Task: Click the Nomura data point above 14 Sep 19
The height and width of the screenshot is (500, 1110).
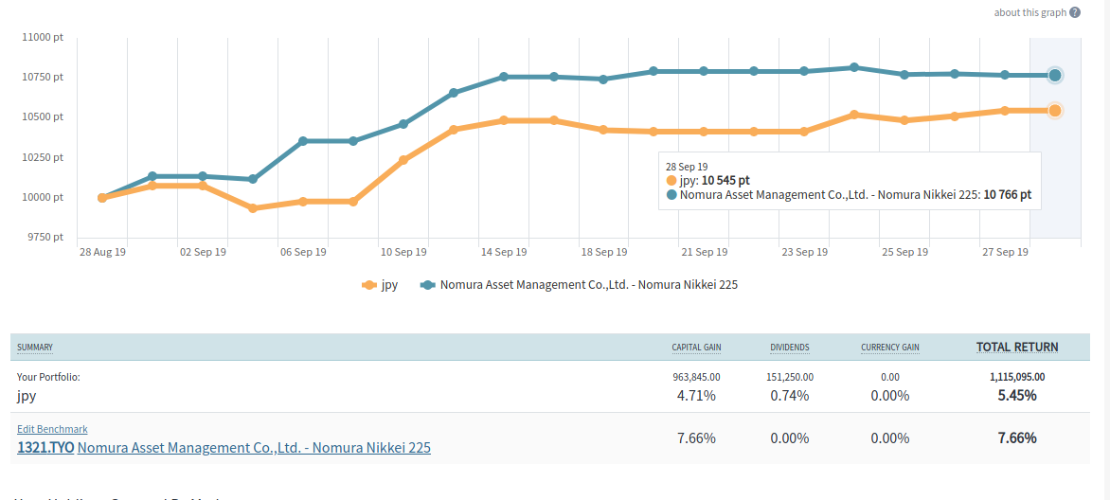Action: 504,77
